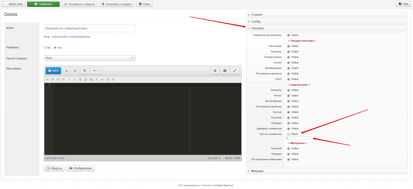413x189 pixels.
Task: Enable Global for Кол-во элементов
Action: [289, 134]
